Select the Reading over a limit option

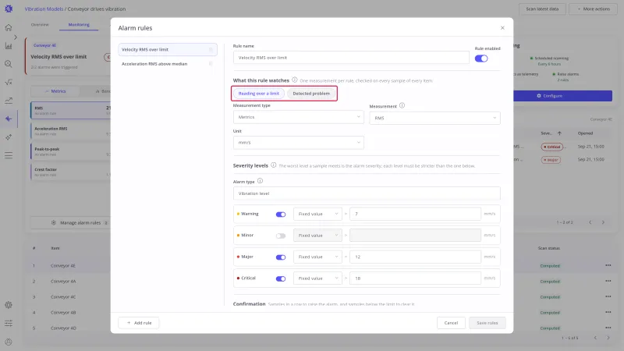tap(259, 94)
